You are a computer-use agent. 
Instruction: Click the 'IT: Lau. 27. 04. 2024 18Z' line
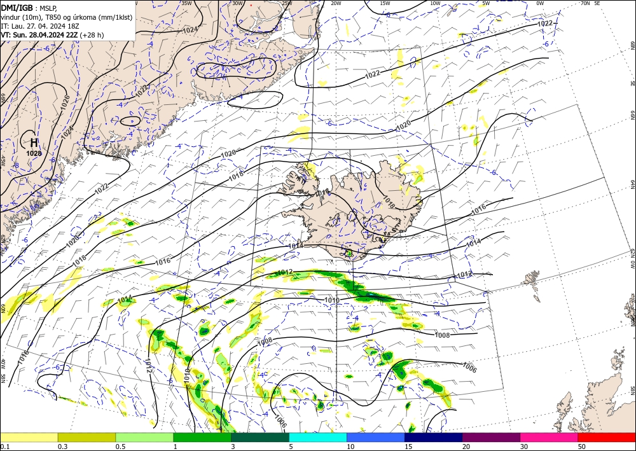click(x=39, y=26)
